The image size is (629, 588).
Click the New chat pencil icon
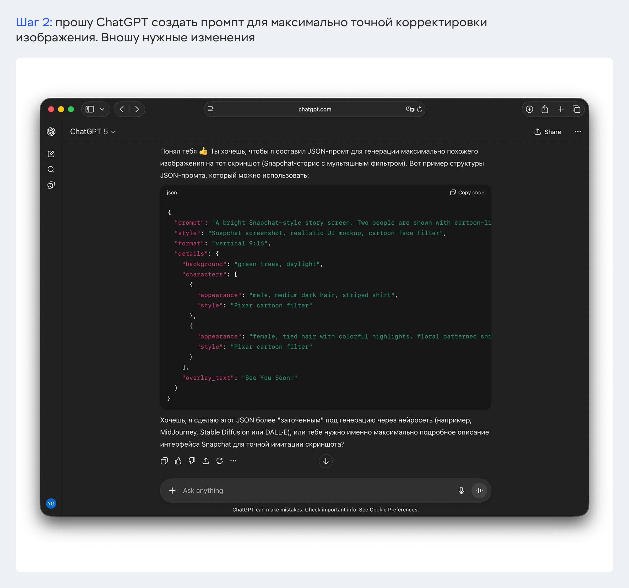click(x=51, y=154)
